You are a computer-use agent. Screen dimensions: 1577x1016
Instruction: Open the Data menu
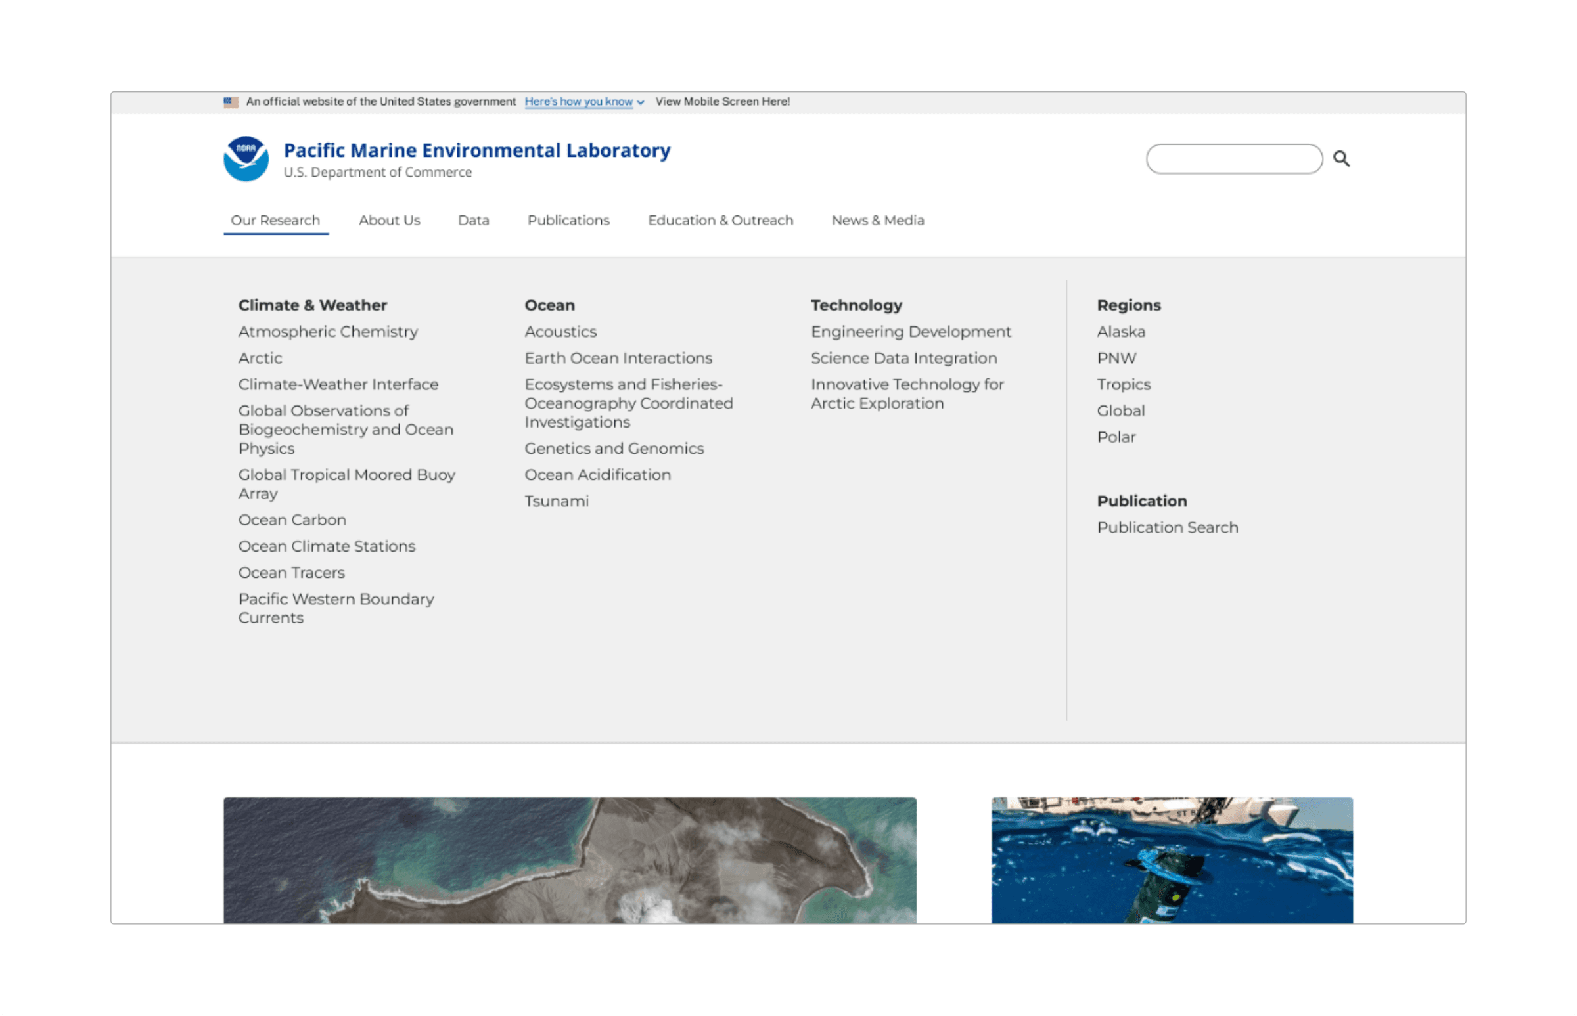[473, 221]
